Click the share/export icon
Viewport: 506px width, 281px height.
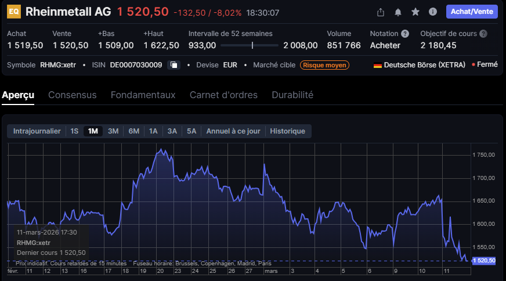click(x=381, y=12)
